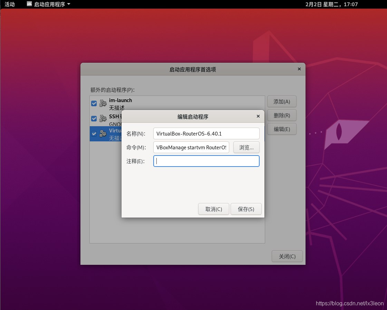The height and width of the screenshot is (310, 387).
Task: Click 保存(S) to save the startup program
Action: pyautogui.click(x=246, y=209)
